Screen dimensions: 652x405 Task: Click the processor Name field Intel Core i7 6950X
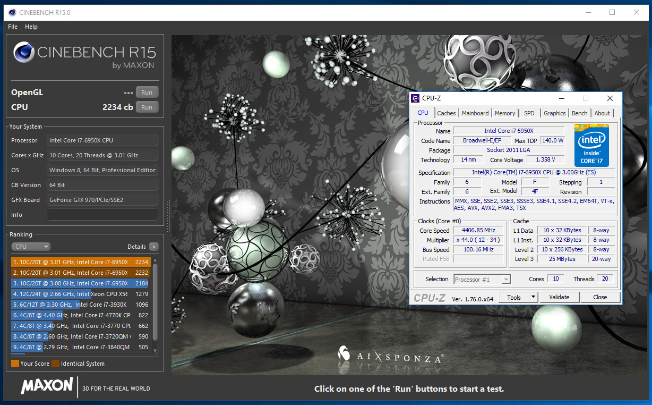pyautogui.click(x=509, y=131)
